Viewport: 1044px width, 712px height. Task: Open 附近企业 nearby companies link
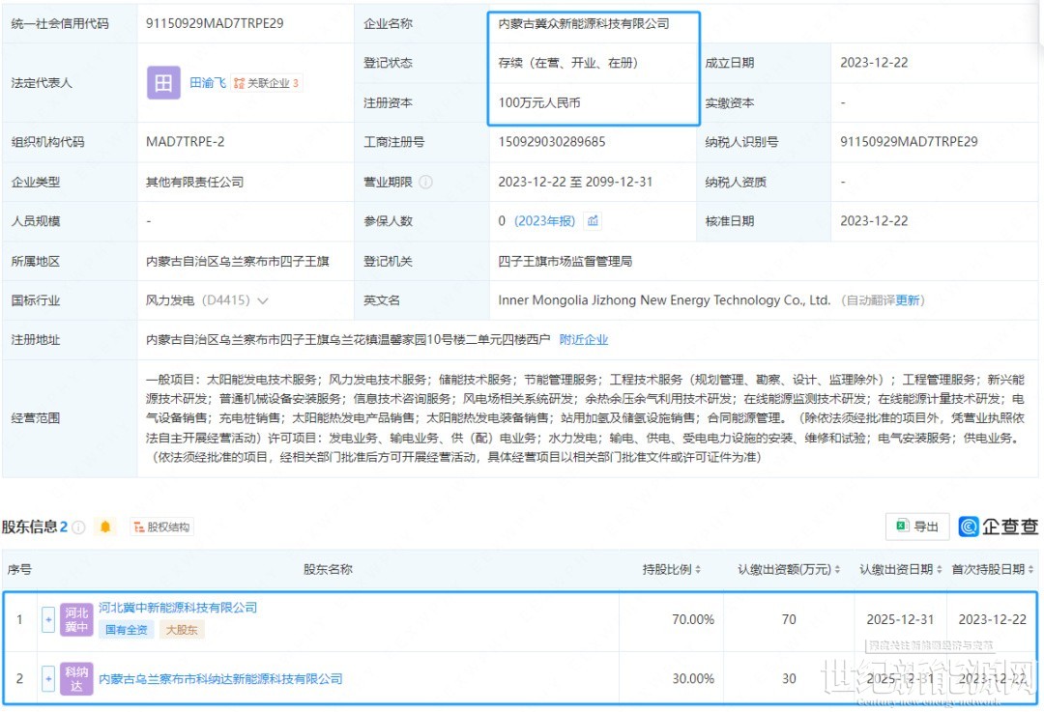pos(584,339)
